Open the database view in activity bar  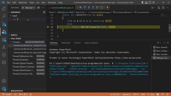[x=4, y=55]
